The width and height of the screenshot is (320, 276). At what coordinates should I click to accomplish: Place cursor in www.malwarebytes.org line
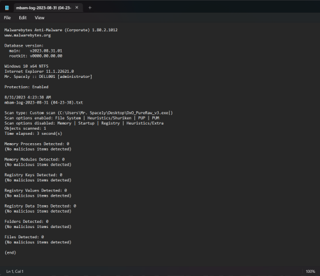coord(28,35)
